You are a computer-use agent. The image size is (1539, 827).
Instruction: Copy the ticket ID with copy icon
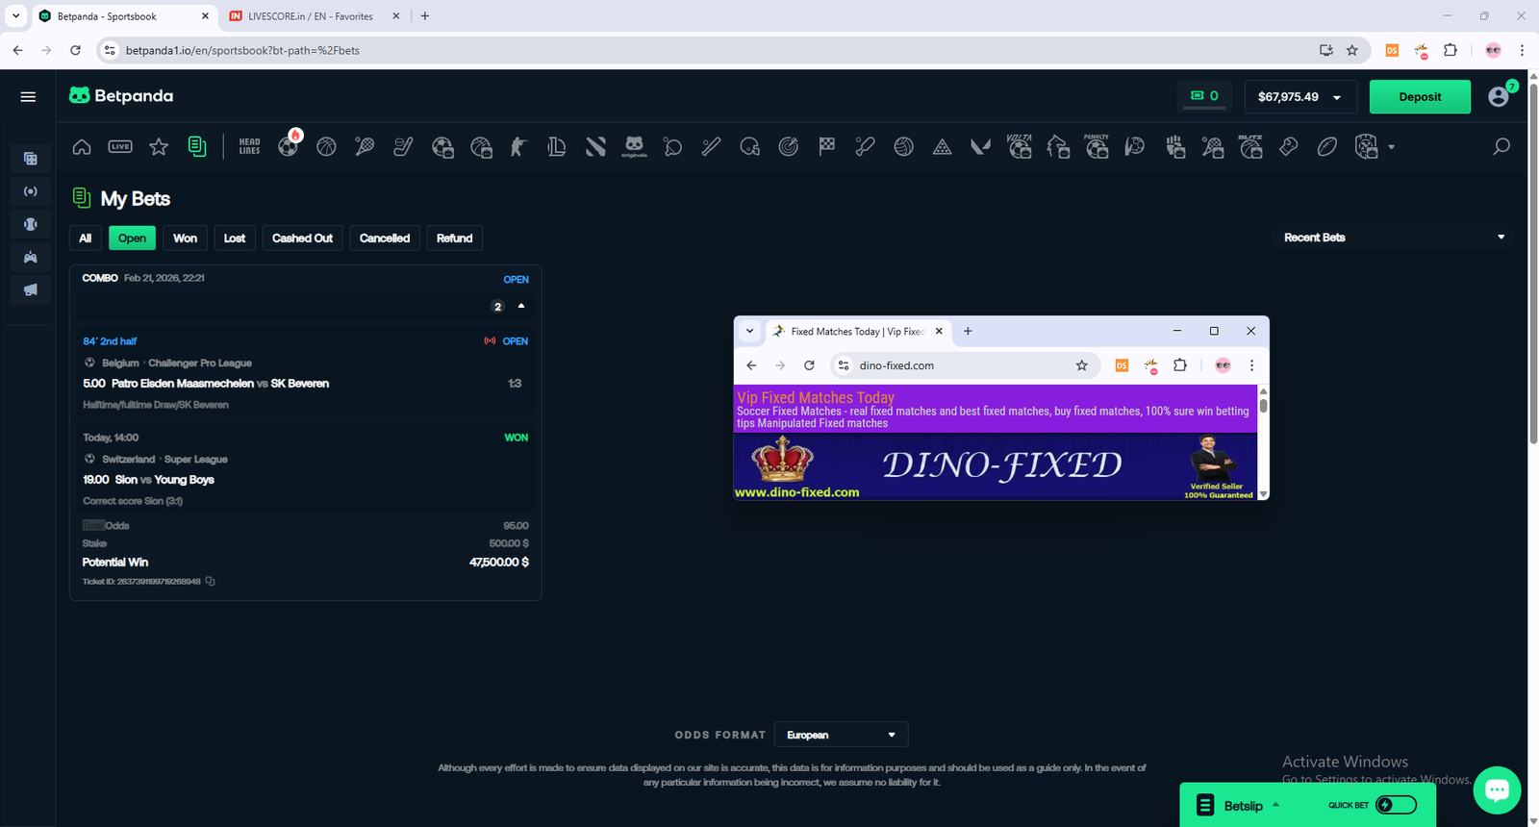pyautogui.click(x=211, y=582)
